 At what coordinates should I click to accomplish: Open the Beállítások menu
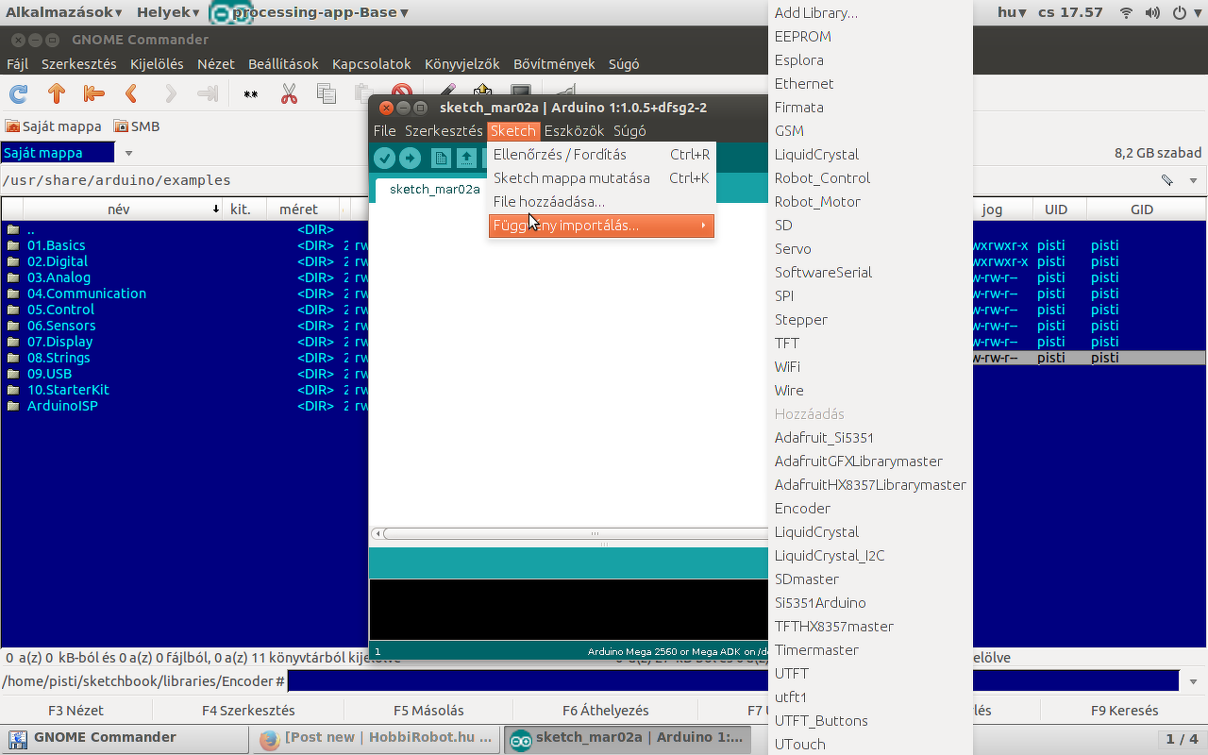click(x=283, y=64)
